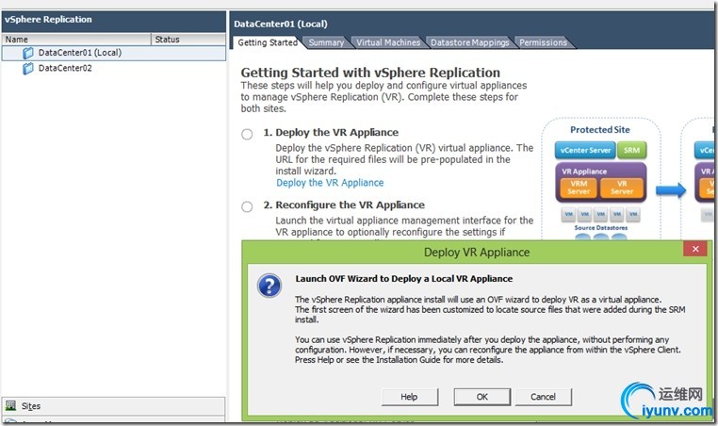Select DataCenter01 (Local) row text
The image size is (718, 426).
pyautogui.click(x=80, y=53)
